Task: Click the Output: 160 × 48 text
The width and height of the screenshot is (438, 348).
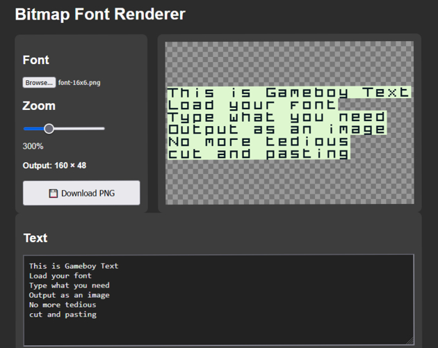Action: tap(54, 166)
